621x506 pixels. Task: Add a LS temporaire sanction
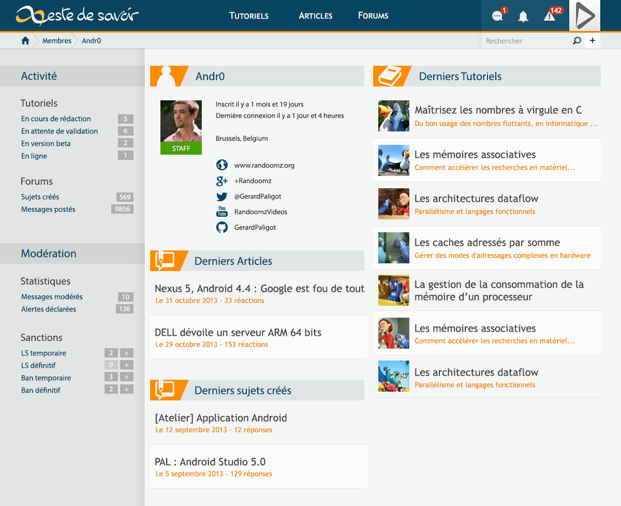127,353
